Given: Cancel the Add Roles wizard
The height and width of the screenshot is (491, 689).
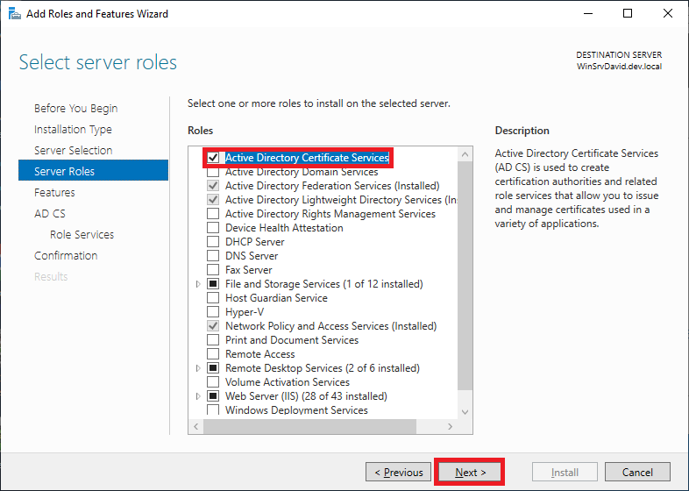Looking at the screenshot, I should pyautogui.click(x=637, y=473).
